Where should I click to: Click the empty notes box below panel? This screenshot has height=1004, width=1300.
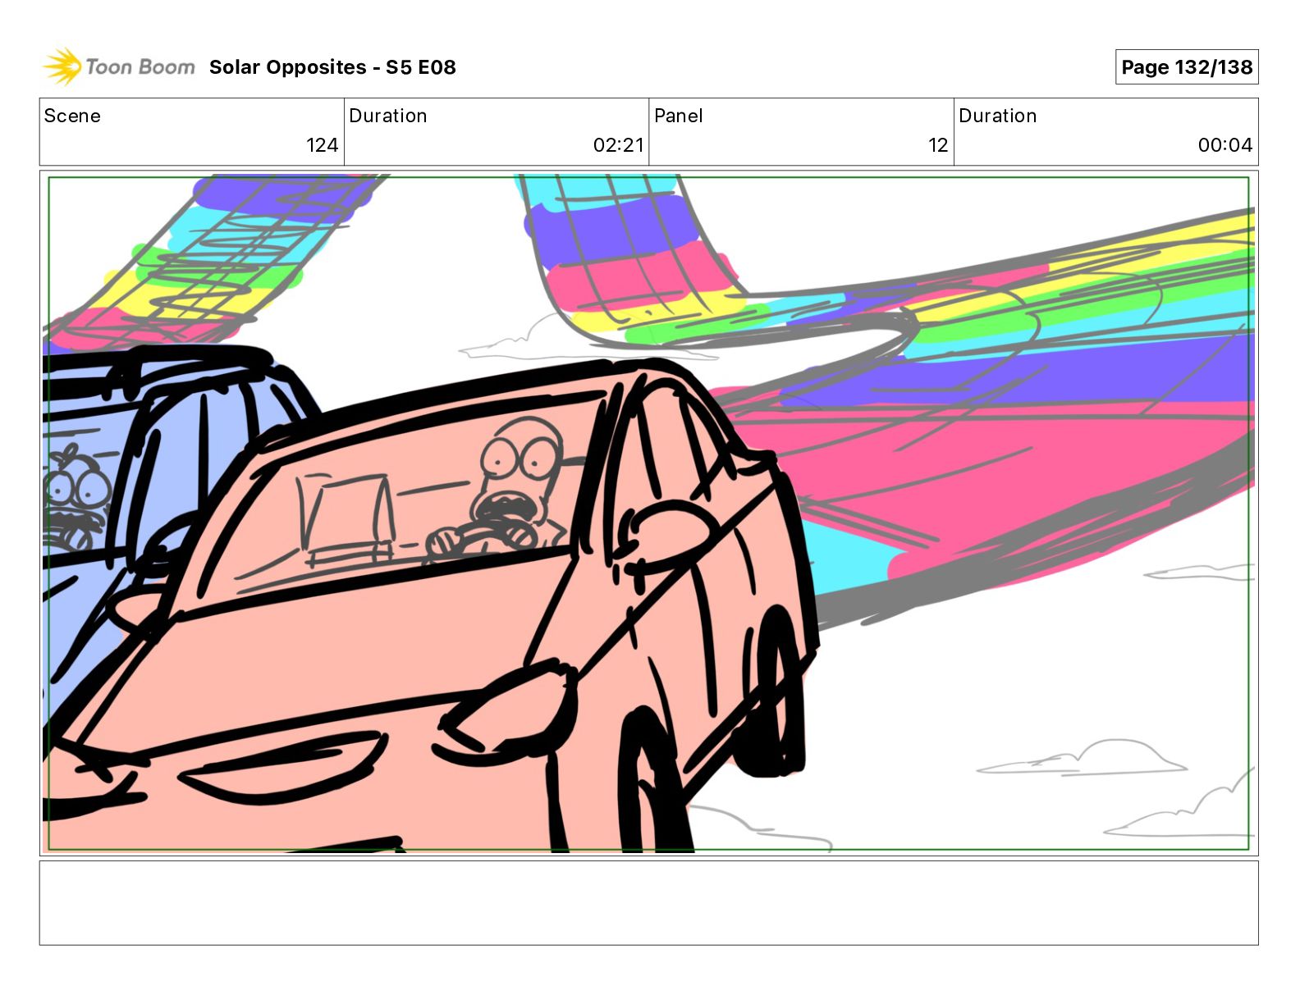click(648, 902)
